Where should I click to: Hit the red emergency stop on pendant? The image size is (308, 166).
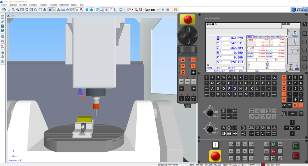coord(187,19)
